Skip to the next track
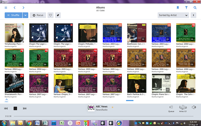The width and height of the screenshot is (201, 126). click(25, 108)
